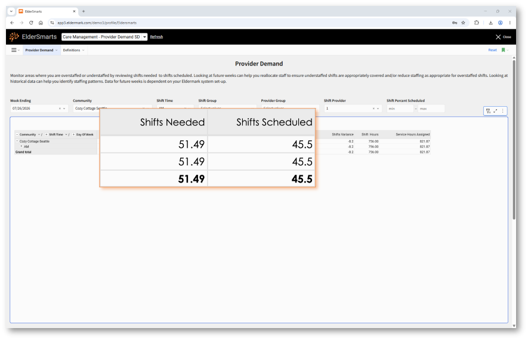528x340 pixels.
Task: Click the Close label in the header
Action: click(507, 37)
